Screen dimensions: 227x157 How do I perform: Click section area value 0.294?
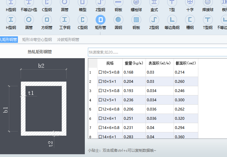click(x=186, y=128)
